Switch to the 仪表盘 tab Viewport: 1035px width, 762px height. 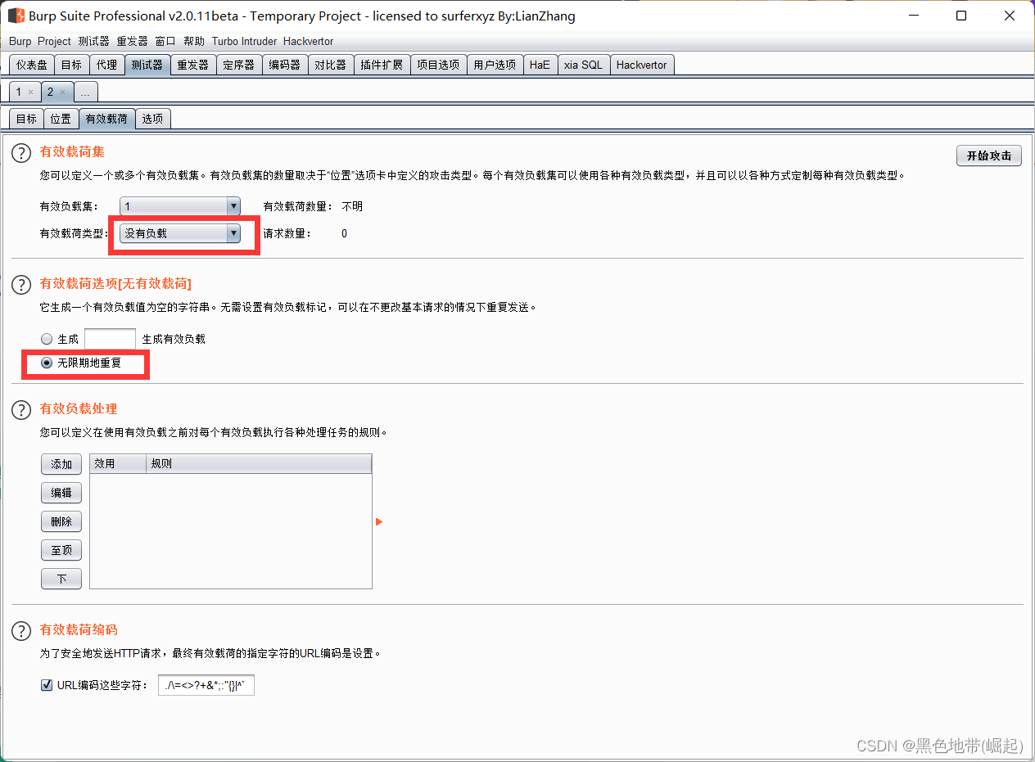click(32, 65)
